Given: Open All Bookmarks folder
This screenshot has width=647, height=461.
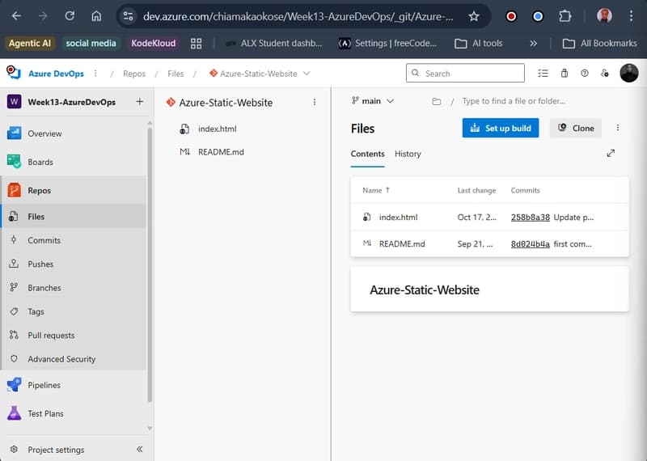Looking at the screenshot, I should 600,44.
